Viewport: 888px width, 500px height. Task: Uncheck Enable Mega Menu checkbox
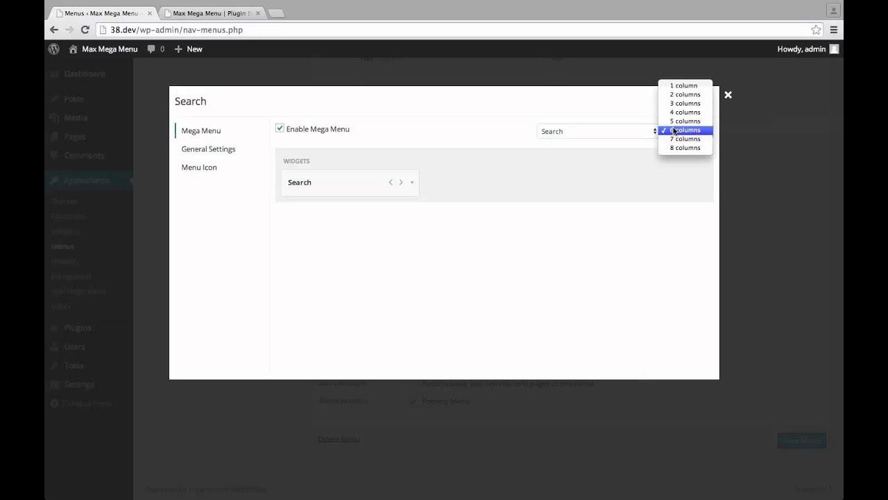tap(280, 128)
